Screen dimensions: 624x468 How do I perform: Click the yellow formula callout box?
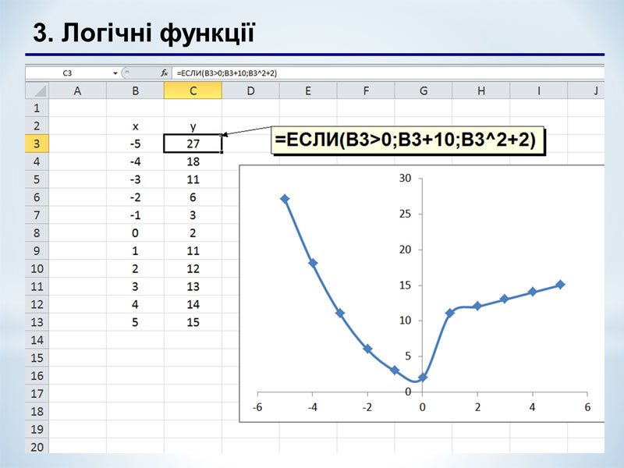click(409, 140)
